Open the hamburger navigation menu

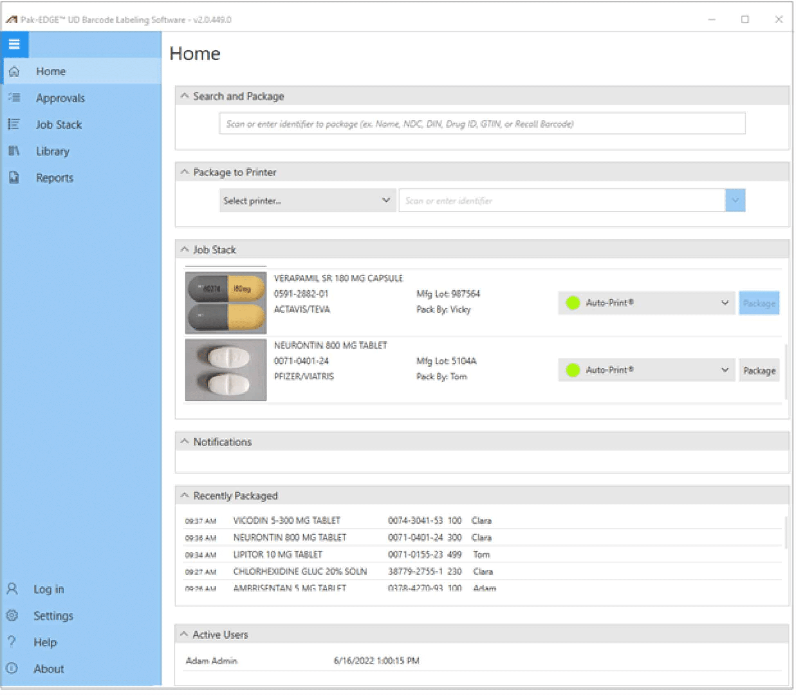point(14,44)
